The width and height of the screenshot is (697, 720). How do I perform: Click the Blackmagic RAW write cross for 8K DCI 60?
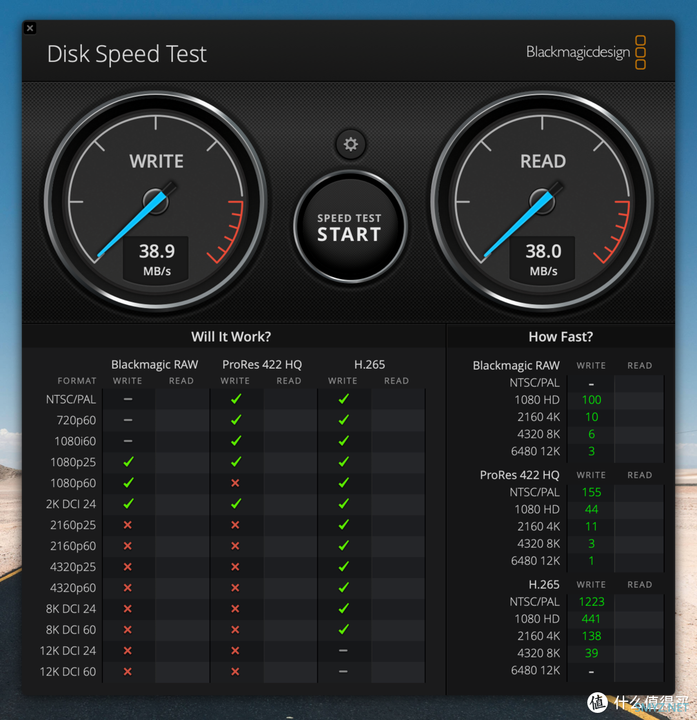point(128,630)
